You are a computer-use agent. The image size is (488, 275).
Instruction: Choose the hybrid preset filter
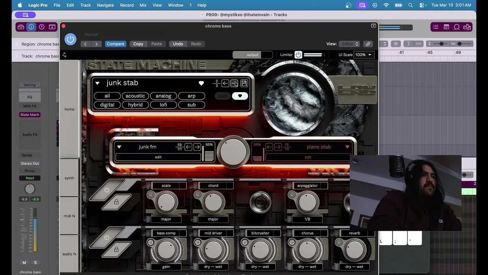coord(135,105)
